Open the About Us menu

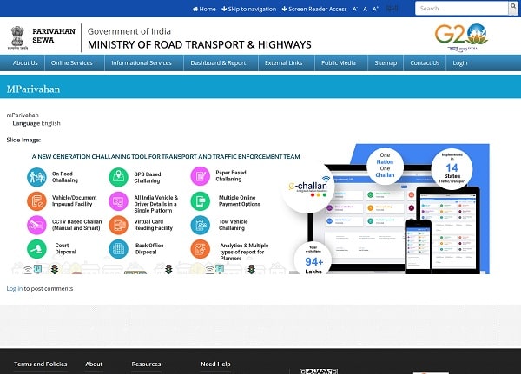[25, 62]
